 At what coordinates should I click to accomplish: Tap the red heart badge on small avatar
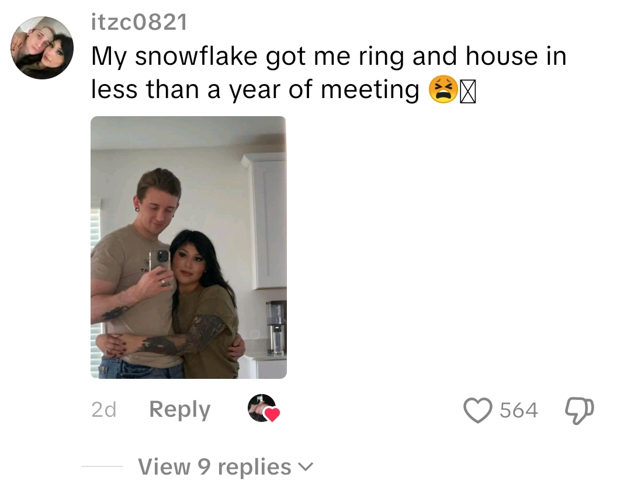click(272, 414)
